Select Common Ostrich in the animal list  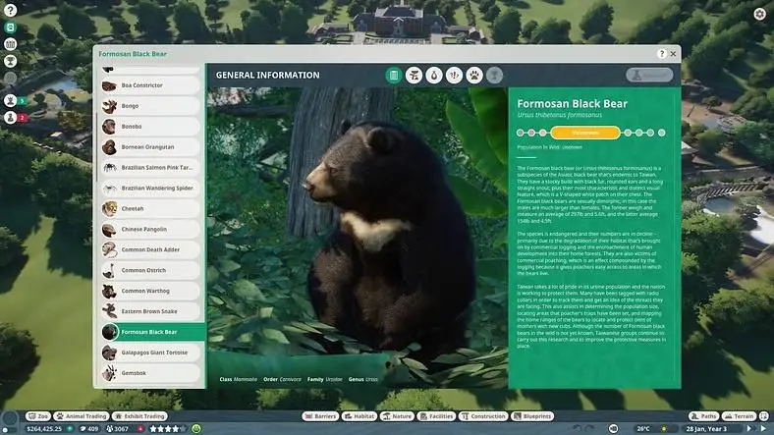(150, 270)
